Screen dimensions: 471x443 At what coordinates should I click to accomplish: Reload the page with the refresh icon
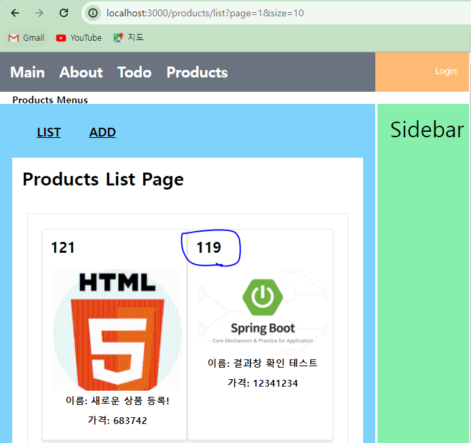click(x=64, y=13)
